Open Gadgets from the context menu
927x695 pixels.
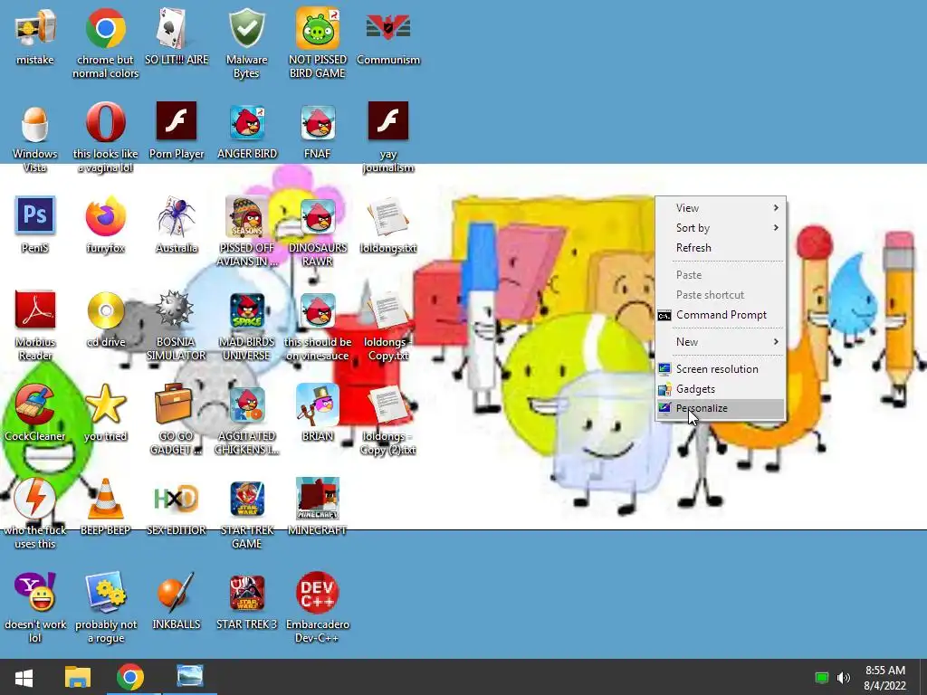click(x=721, y=389)
